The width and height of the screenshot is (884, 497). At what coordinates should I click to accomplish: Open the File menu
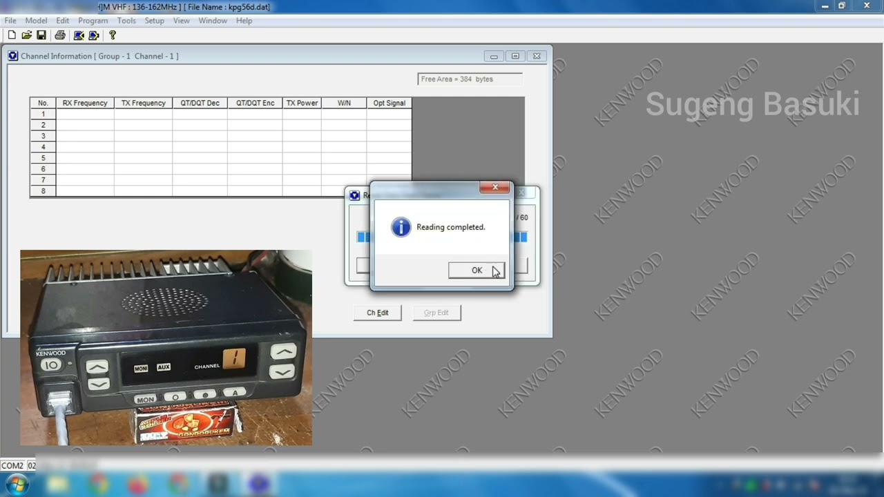click(10, 21)
